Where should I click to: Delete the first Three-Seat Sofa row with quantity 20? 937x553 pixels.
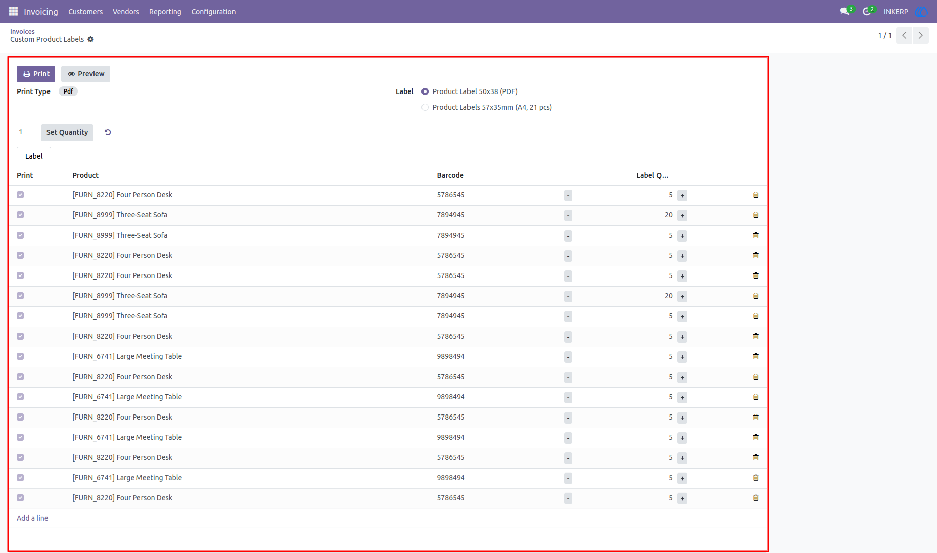(756, 215)
